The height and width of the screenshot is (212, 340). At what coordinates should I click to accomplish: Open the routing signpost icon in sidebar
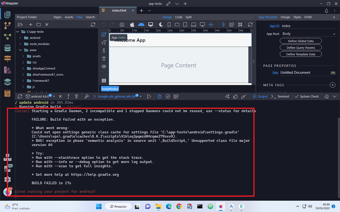(x=8, y=59)
